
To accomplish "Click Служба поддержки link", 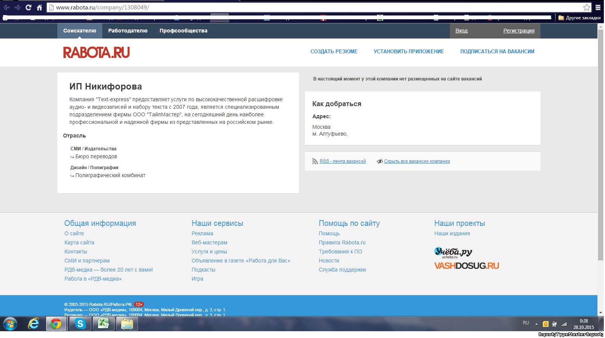I will pyautogui.click(x=342, y=270).
